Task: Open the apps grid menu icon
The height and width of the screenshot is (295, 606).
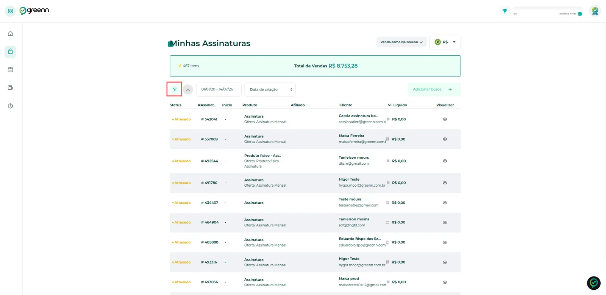Action: 10,11
